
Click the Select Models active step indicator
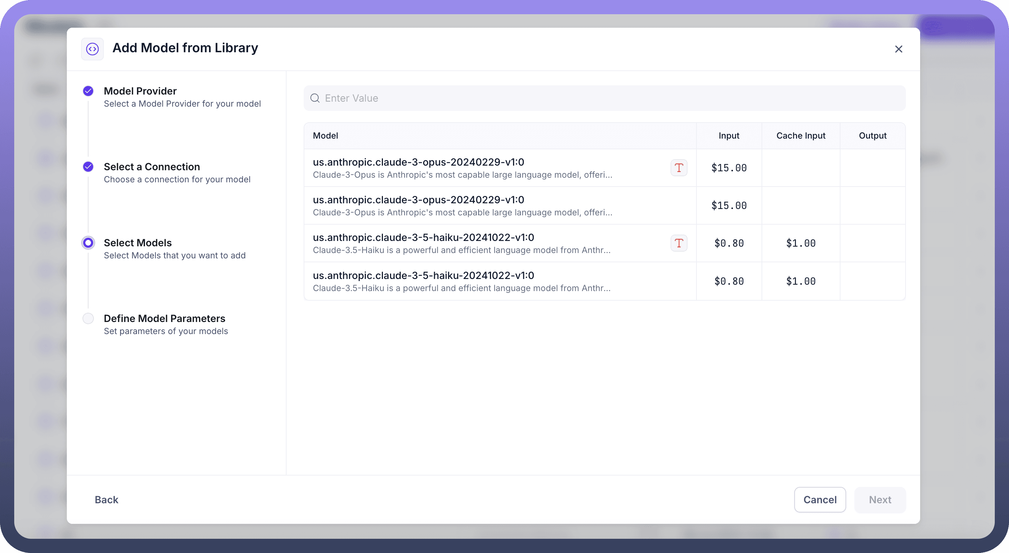[x=88, y=243]
